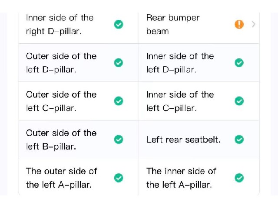Click green check for outer left C-pillar

click(119, 101)
